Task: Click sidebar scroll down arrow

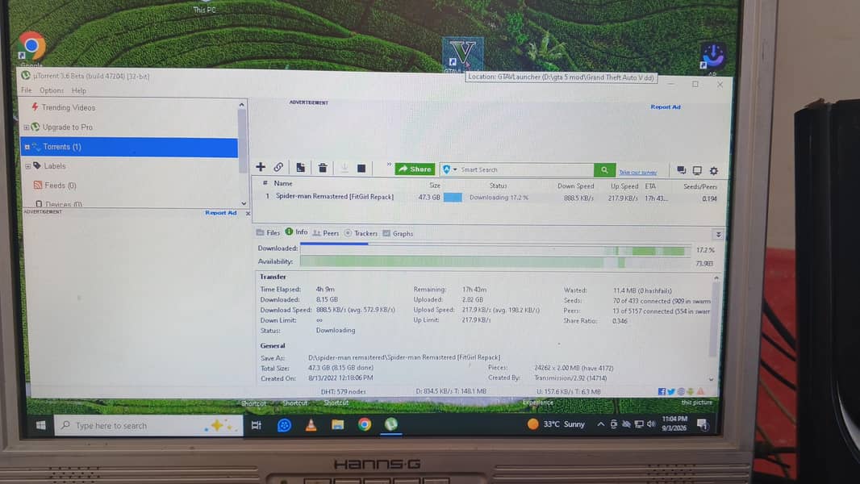Action: tap(244, 203)
